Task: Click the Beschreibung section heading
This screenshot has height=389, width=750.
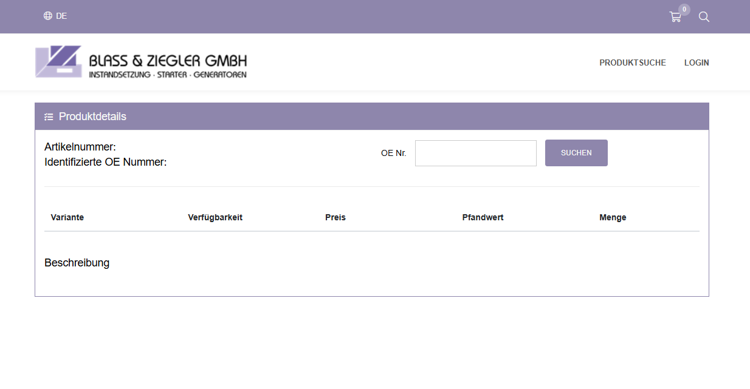Action: coord(77,263)
